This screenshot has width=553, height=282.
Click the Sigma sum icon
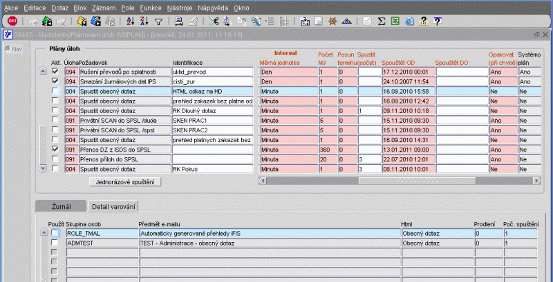(x=382, y=21)
